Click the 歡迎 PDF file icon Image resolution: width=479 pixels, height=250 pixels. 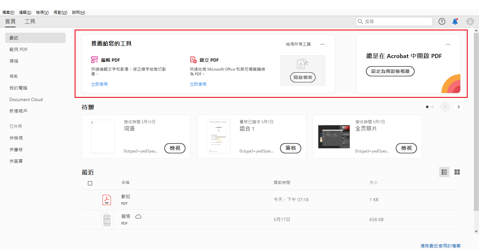coord(106,199)
